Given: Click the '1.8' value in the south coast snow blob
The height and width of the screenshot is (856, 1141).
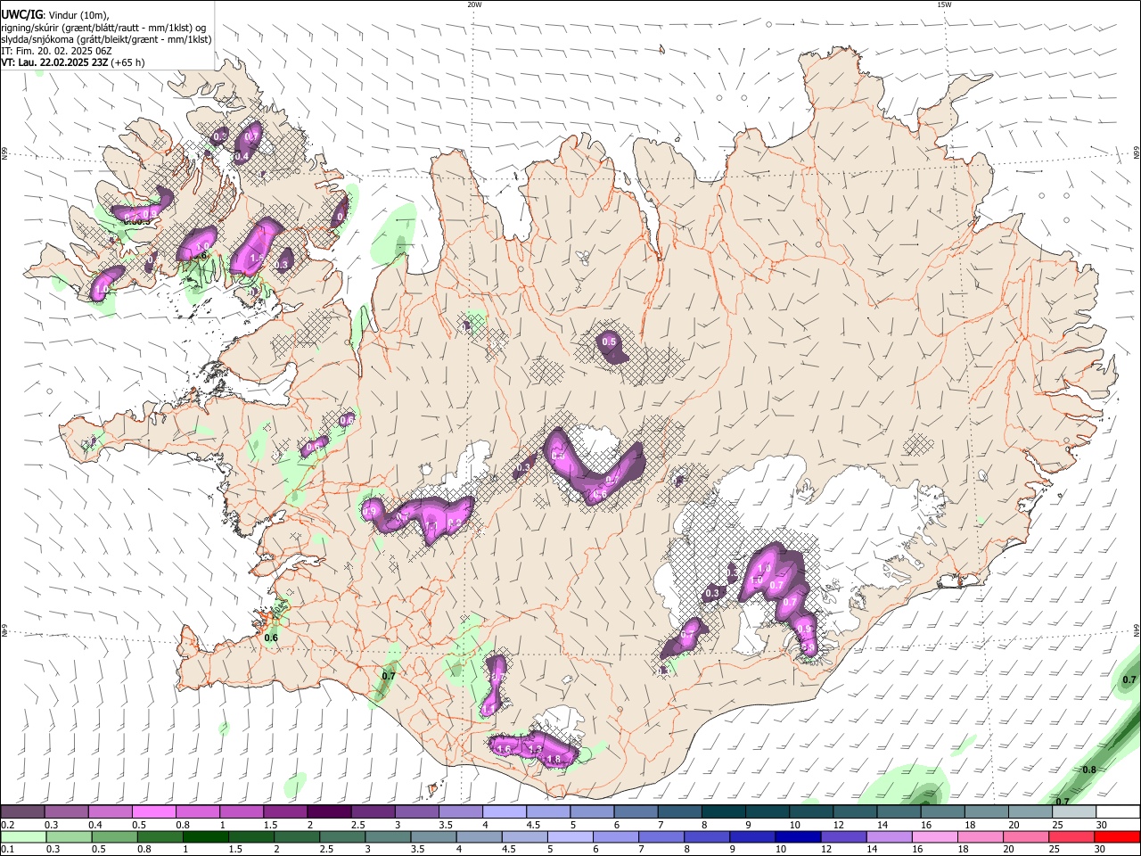Looking at the screenshot, I should click(x=554, y=760).
